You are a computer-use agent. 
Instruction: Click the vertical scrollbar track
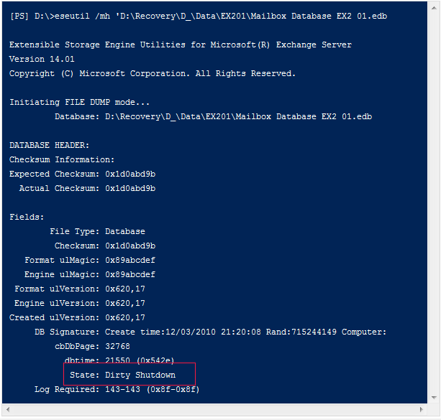(434, 202)
